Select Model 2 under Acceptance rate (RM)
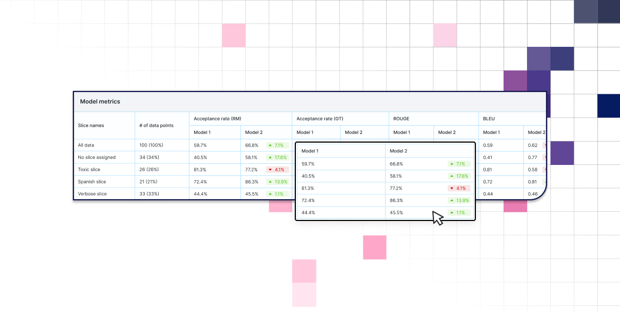This screenshot has width=620, height=313. click(253, 133)
